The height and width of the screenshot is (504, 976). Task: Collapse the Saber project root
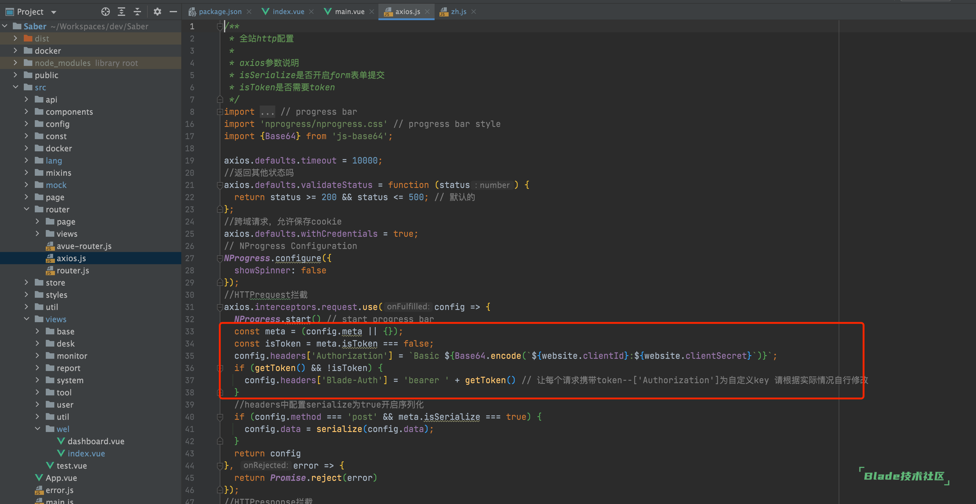[5, 26]
